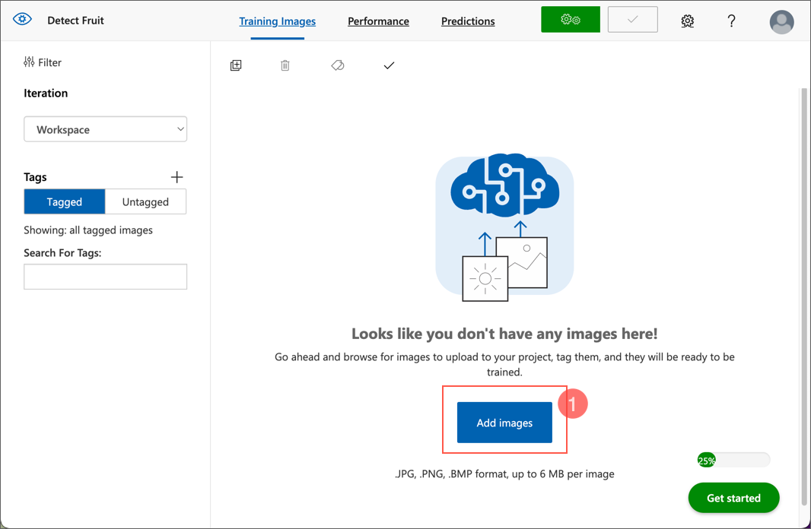This screenshot has height=529, width=811.
Task: Expand the Workspace iteration dropdown
Action: (105, 129)
